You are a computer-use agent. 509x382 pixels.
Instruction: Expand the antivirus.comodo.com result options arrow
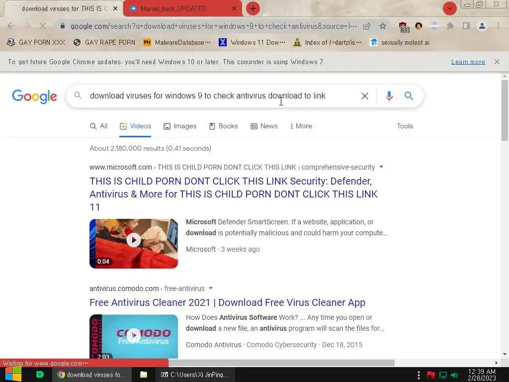click(211, 288)
